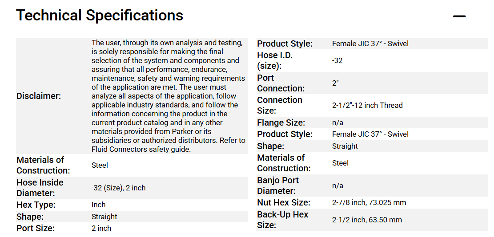This screenshot has height=237, width=494.
Task: Click the Port Size value "2 inch"
Action: pyautogui.click(x=101, y=229)
